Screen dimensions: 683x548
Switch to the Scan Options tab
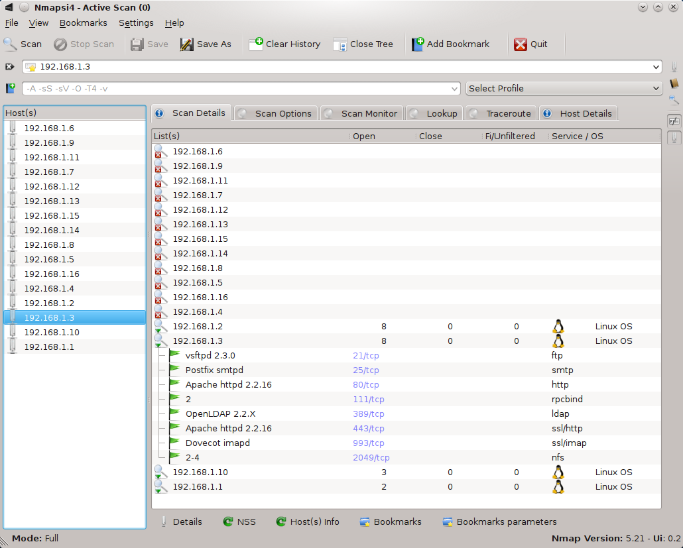click(x=277, y=113)
